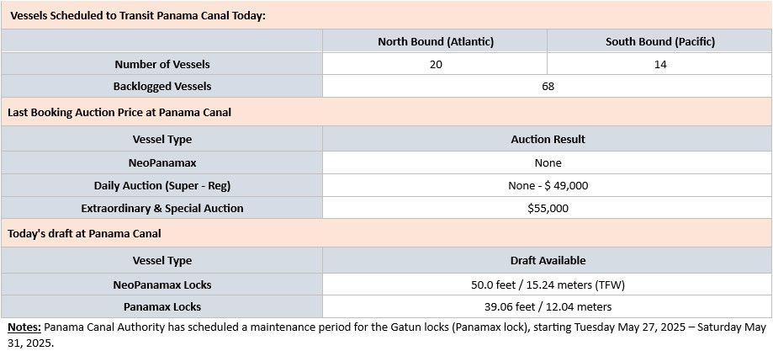
Task: Select the north bound vessel count 20
Action: 435,64
